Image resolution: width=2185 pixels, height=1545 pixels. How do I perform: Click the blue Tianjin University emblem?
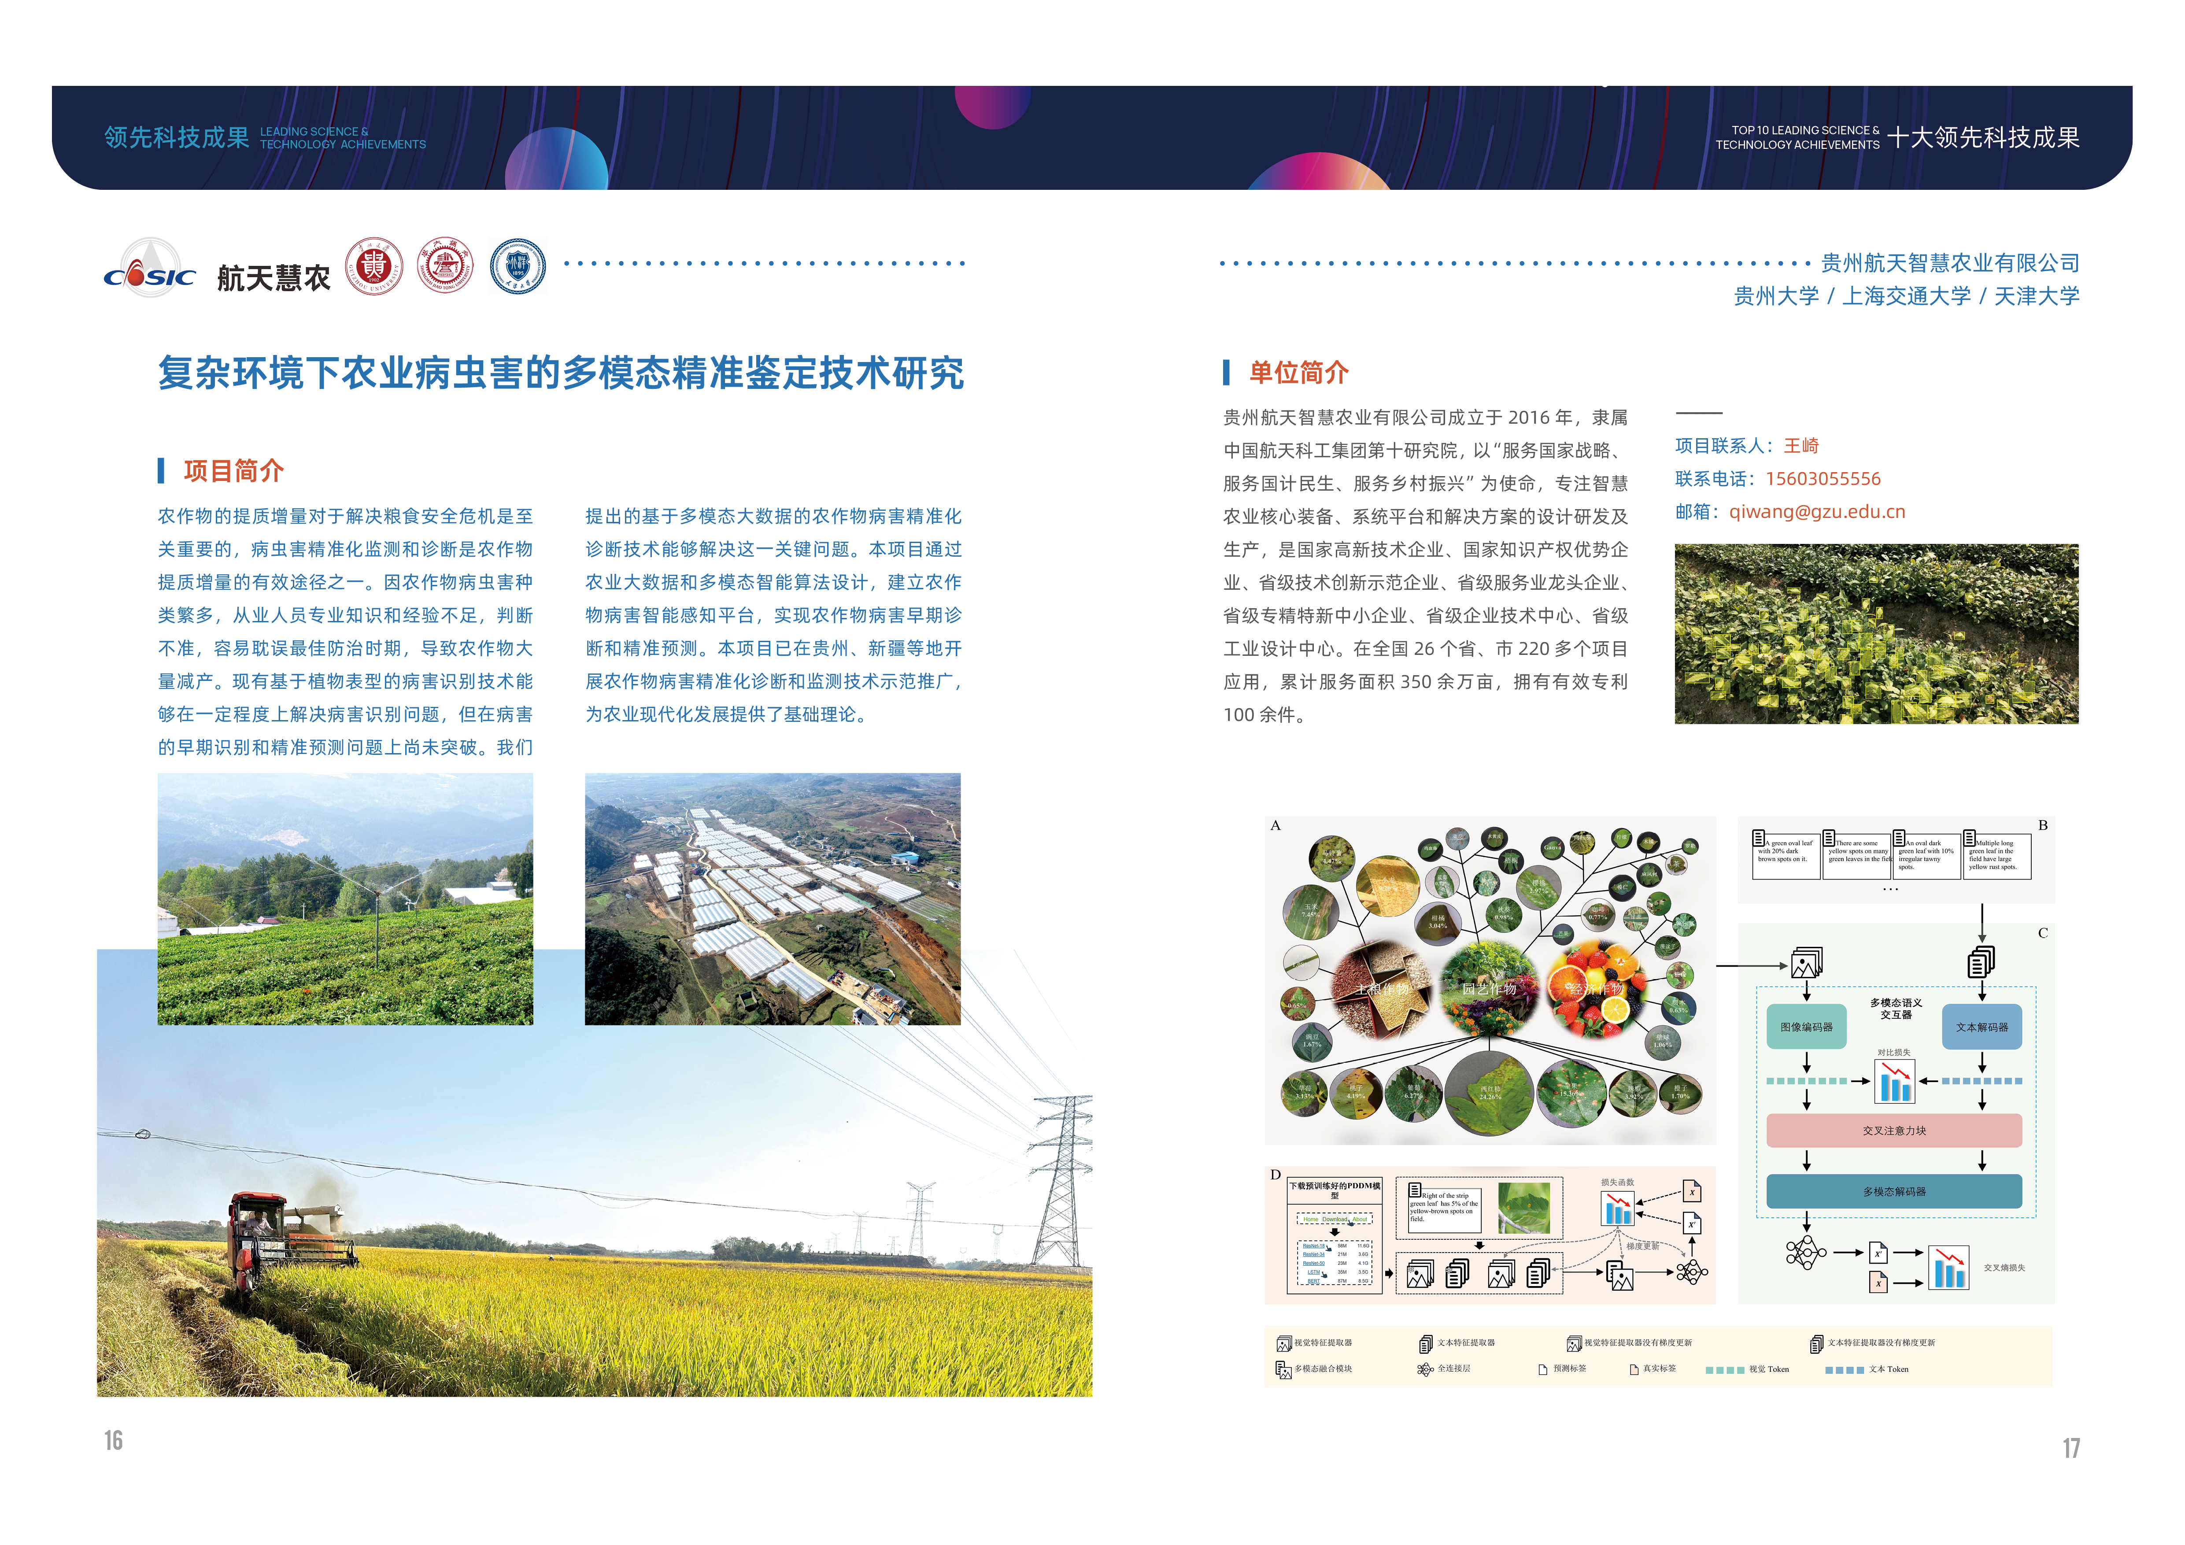(x=518, y=266)
